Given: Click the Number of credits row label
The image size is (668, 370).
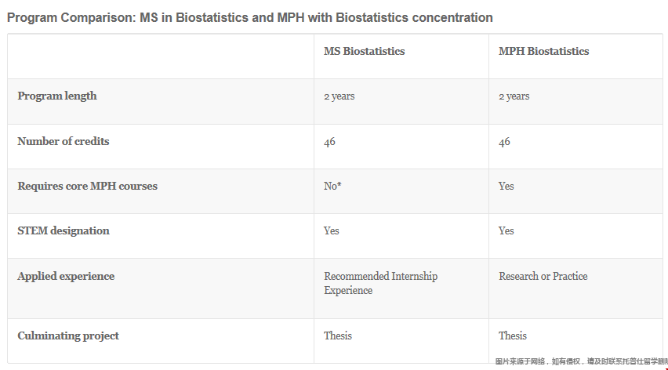Looking at the screenshot, I should [64, 142].
